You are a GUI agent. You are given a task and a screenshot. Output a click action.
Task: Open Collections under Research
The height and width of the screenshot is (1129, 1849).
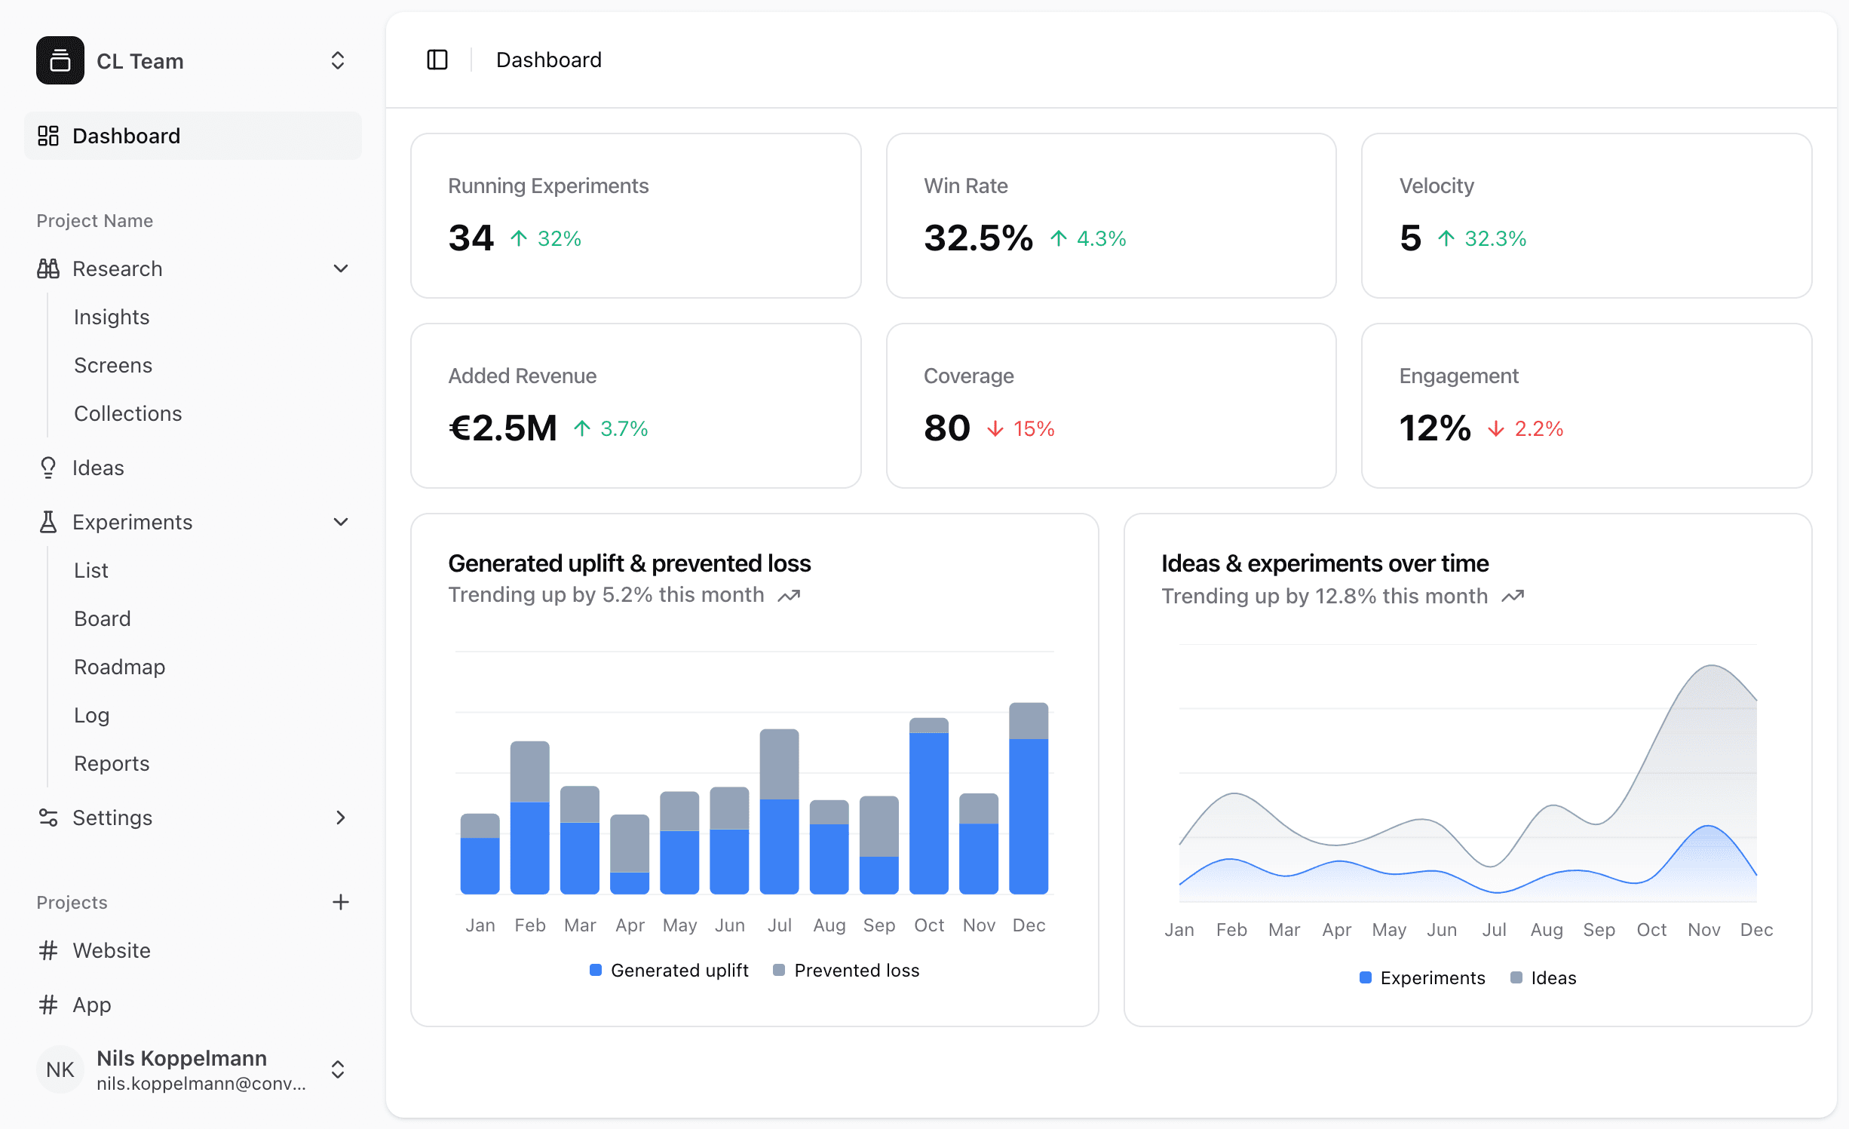[128, 413]
